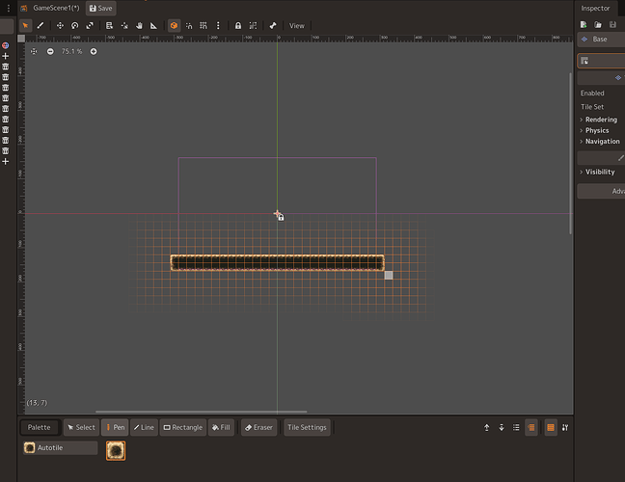Toggle the Eraser mode

click(258, 427)
